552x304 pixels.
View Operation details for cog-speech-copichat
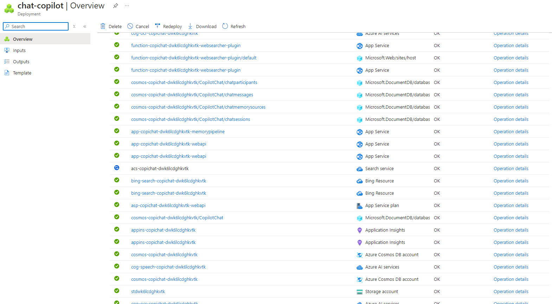pyautogui.click(x=511, y=267)
